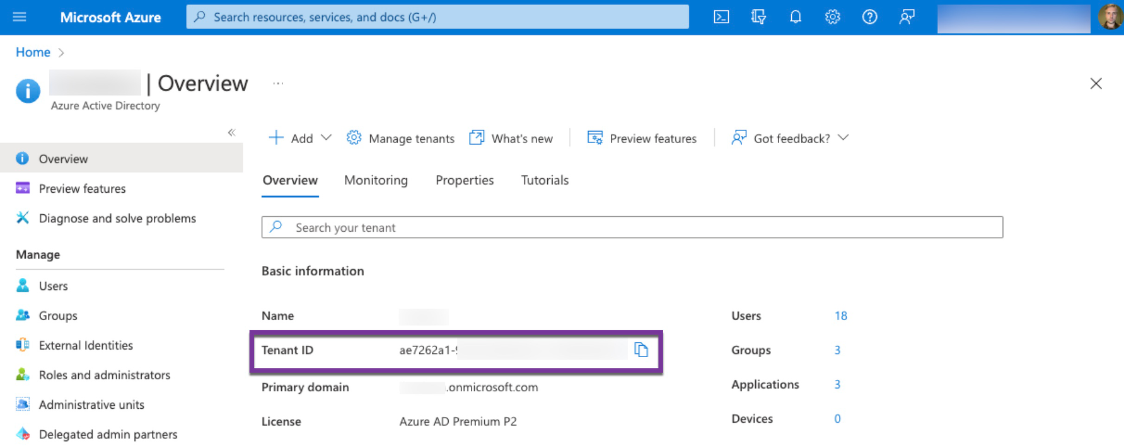Viewport: 1124px width, 446px height.
Task: Switch to the Properties tab
Action: [x=465, y=180]
